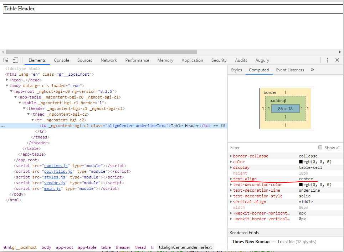Open the Memory tab

pyautogui.click(x=165, y=60)
